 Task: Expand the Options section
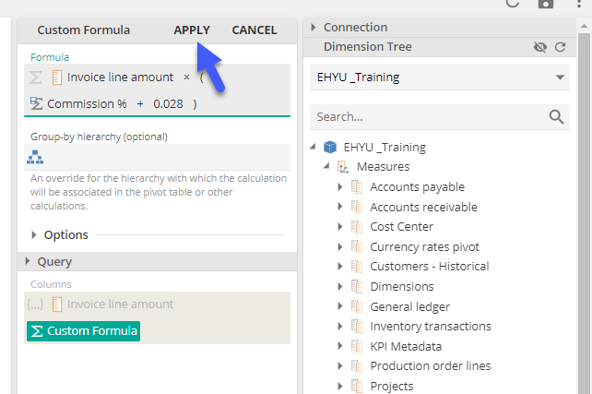pos(36,235)
